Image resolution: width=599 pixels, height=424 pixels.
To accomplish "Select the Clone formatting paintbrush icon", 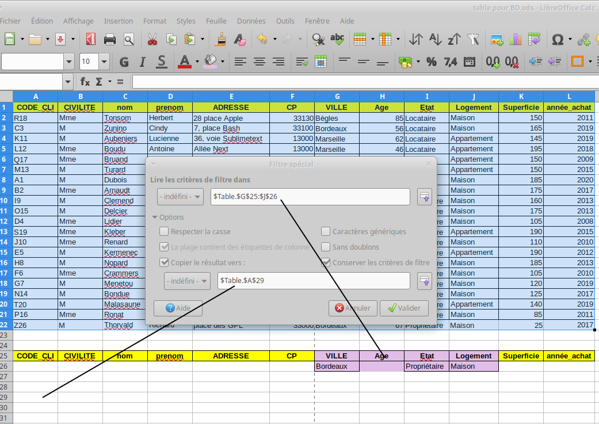I will click(x=220, y=40).
